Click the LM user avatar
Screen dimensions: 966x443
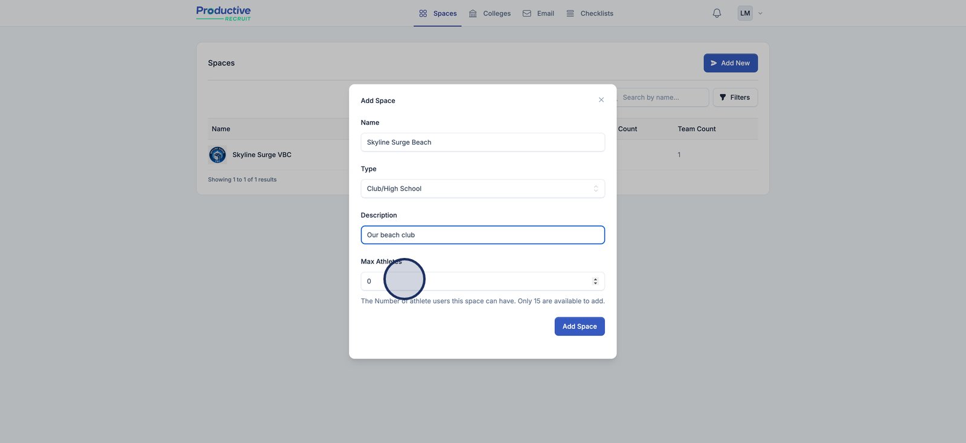745,13
